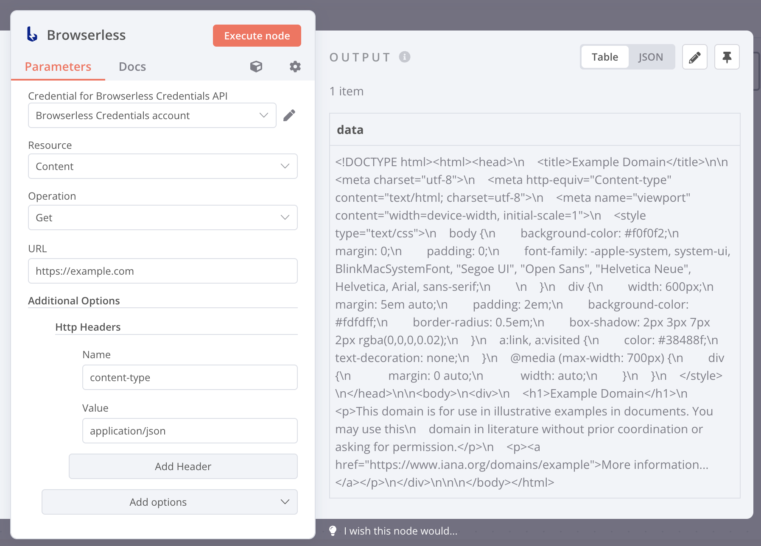Click the header Value field application/json
The width and height of the screenshot is (761, 546).
(x=190, y=431)
